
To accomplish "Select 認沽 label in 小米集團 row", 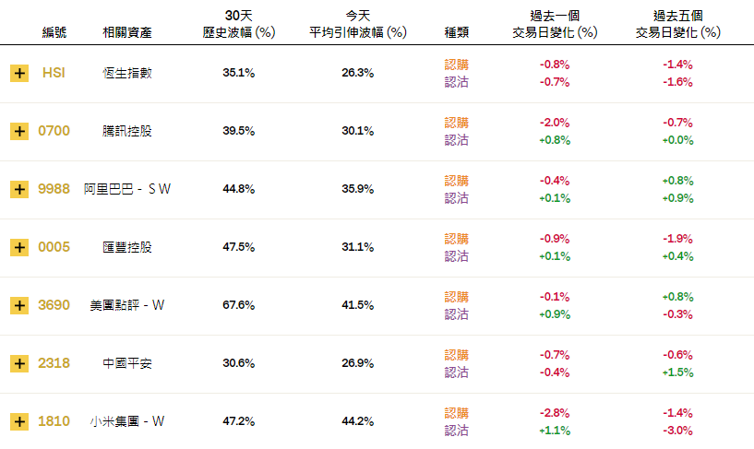I will pos(456,430).
